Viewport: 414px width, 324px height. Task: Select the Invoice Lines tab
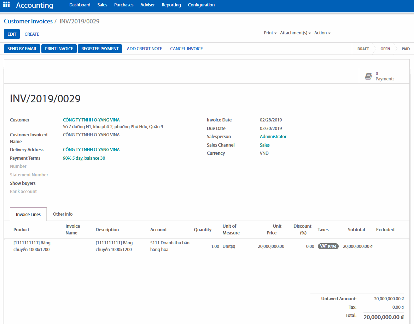(x=28, y=215)
